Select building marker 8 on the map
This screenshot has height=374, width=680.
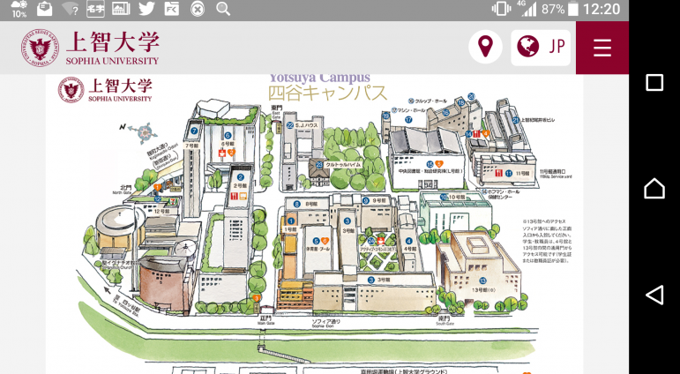click(x=296, y=204)
